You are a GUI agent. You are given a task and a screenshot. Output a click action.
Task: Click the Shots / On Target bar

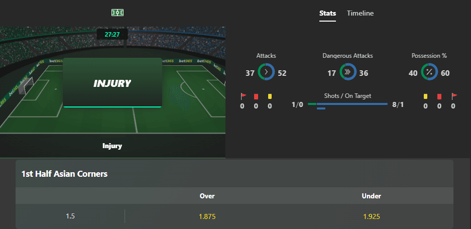pos(348,105)
